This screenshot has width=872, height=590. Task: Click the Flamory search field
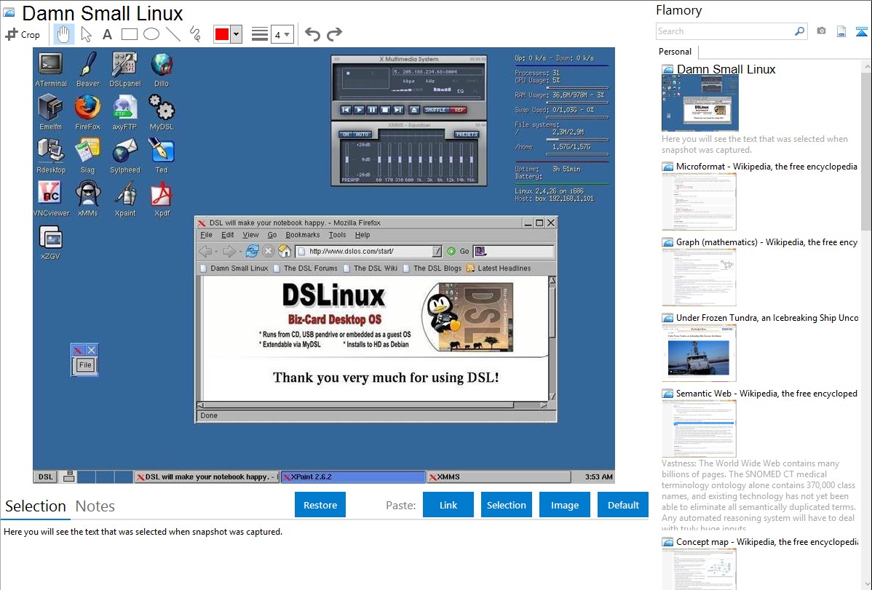[x=724, y=31]
